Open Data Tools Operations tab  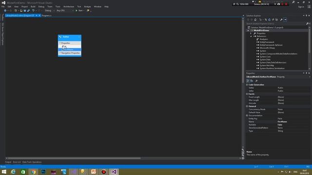[x=32, y=162]
